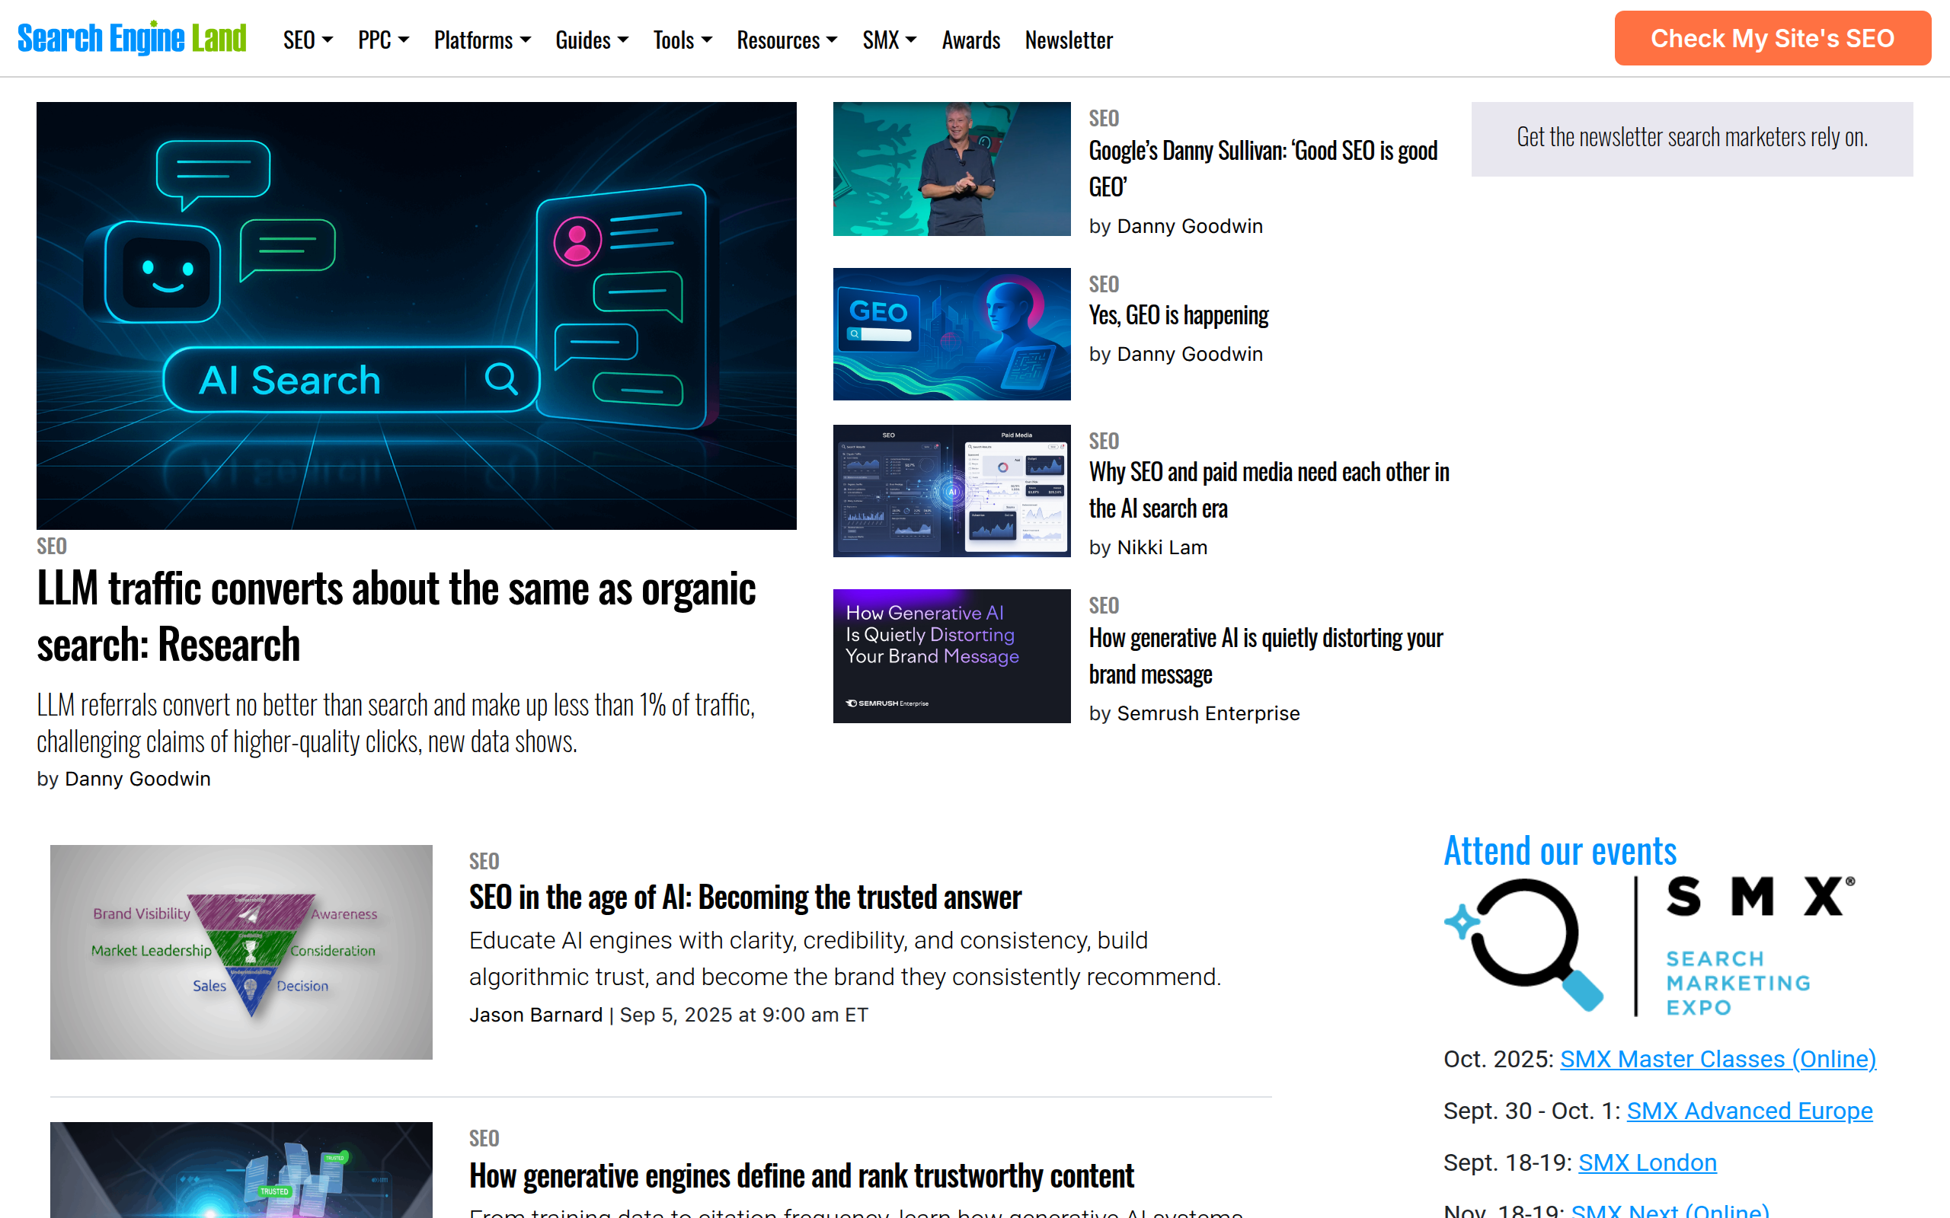Click the Danny Goodwin byline under Danny Sullivan article
1950x1218 pixels.
coord(1189,225)
